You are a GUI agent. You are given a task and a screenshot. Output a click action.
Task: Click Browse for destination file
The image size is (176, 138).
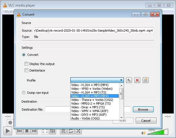tap(143, 109)
